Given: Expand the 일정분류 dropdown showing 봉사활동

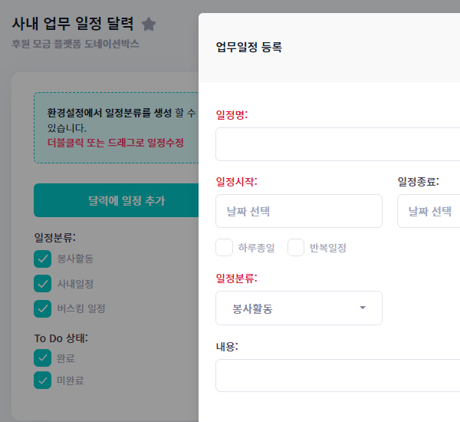Looking at the screenshot, I should click(299, 308).
